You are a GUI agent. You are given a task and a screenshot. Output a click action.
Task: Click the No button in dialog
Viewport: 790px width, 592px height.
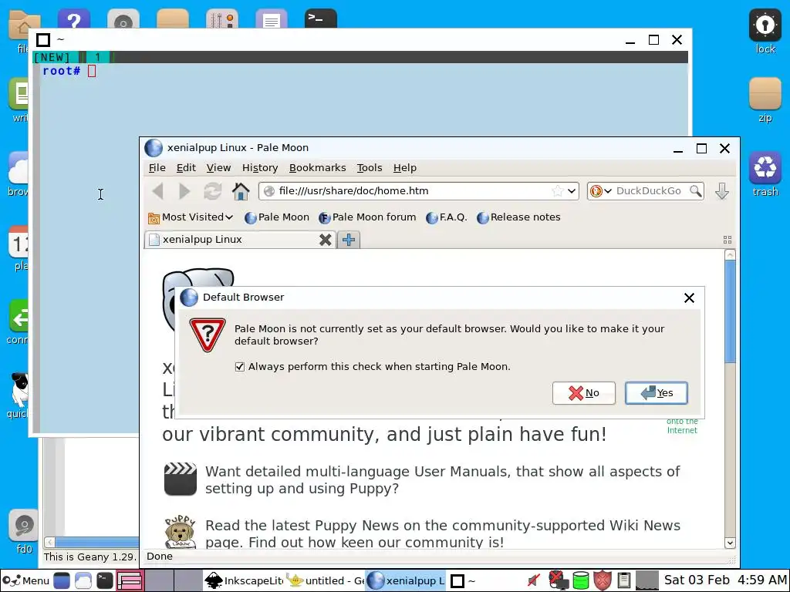(x=583, y=393)
